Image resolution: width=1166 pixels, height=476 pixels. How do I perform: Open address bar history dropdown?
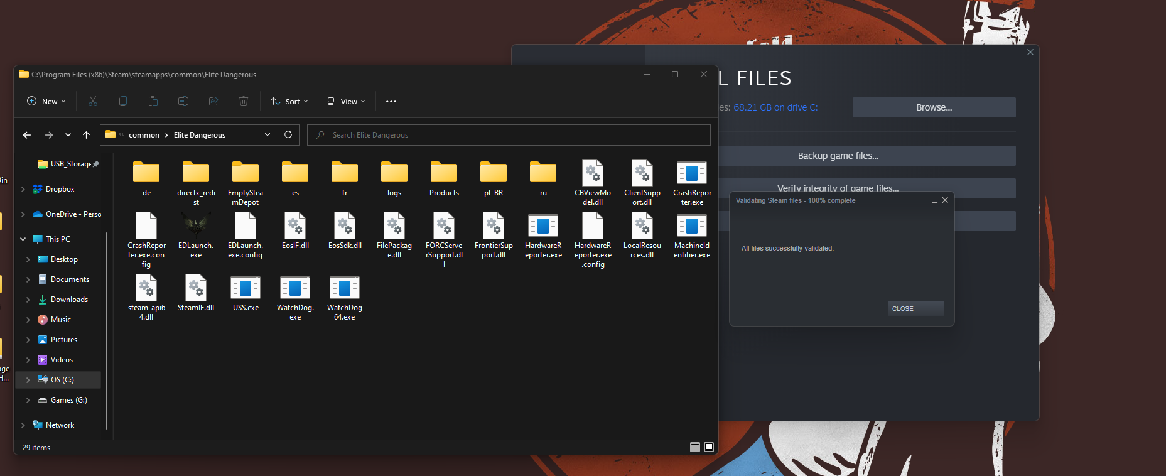(267, 134)
